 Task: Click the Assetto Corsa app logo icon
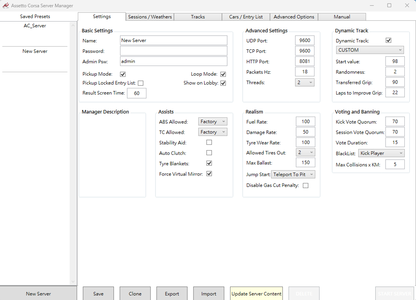click(5, 5)
